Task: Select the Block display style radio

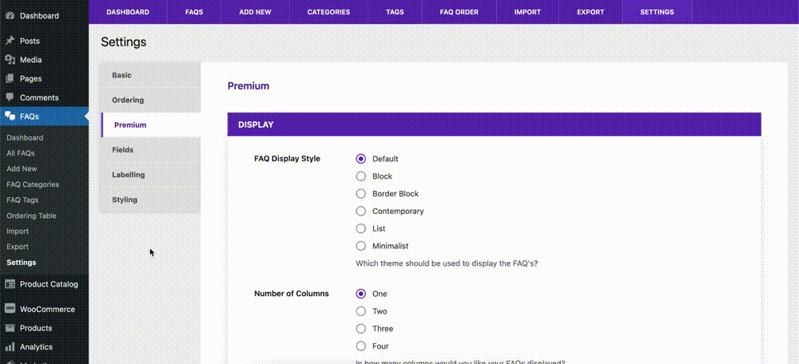Action: click(x=361, y=176)
